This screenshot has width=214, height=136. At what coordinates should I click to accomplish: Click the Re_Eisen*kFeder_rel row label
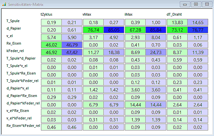pos(23,125)
